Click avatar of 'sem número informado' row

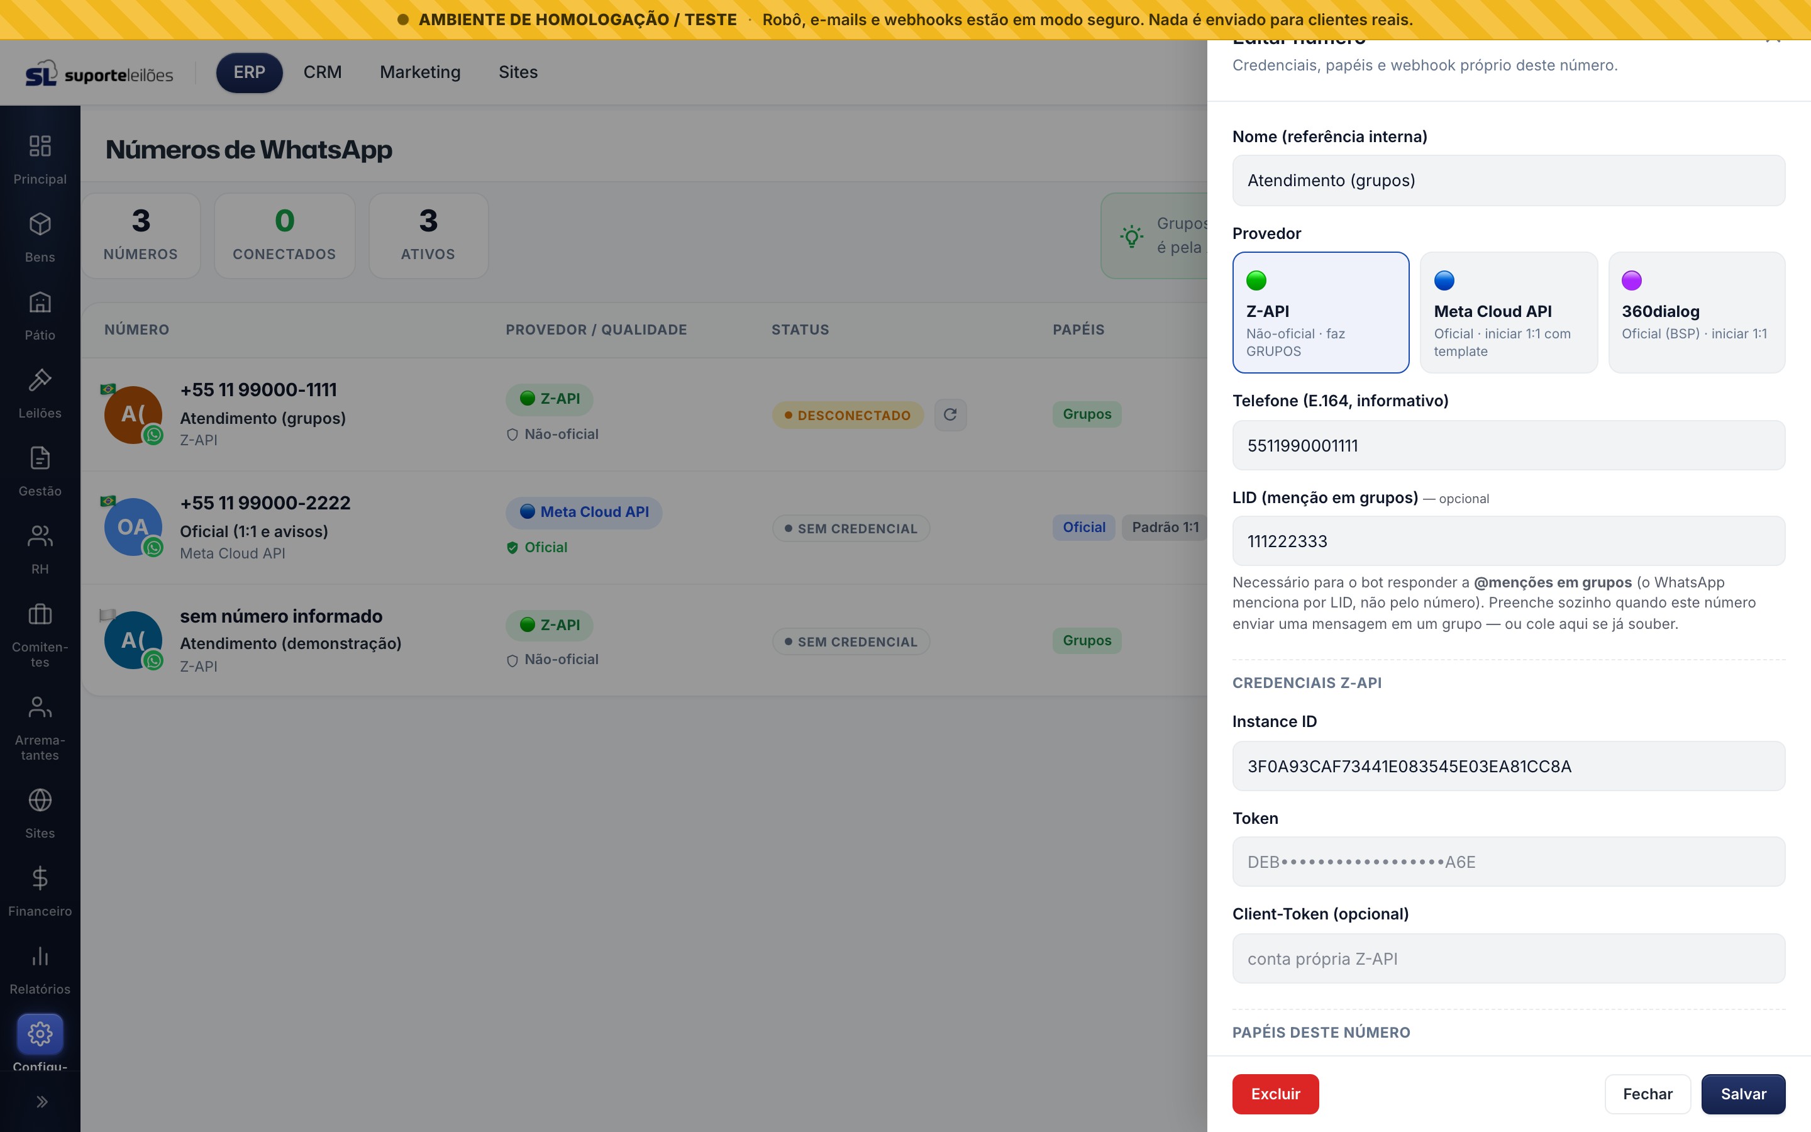tap(133, 640)
